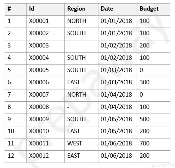175x168 pixels.
Task: Click cell with Id X00001
Action: 45,22
